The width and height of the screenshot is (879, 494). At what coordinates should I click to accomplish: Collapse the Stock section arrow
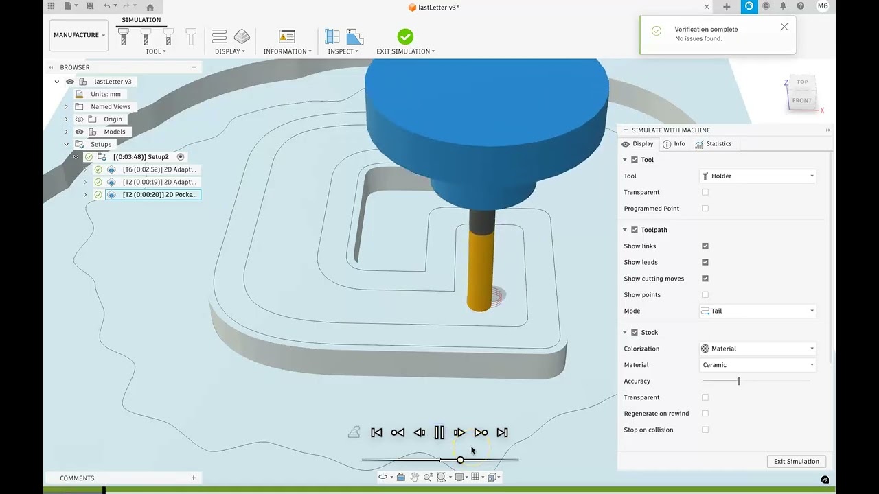point(625,332)
